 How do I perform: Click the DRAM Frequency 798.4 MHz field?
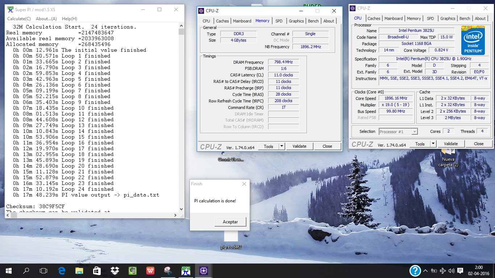click(283, 62)
